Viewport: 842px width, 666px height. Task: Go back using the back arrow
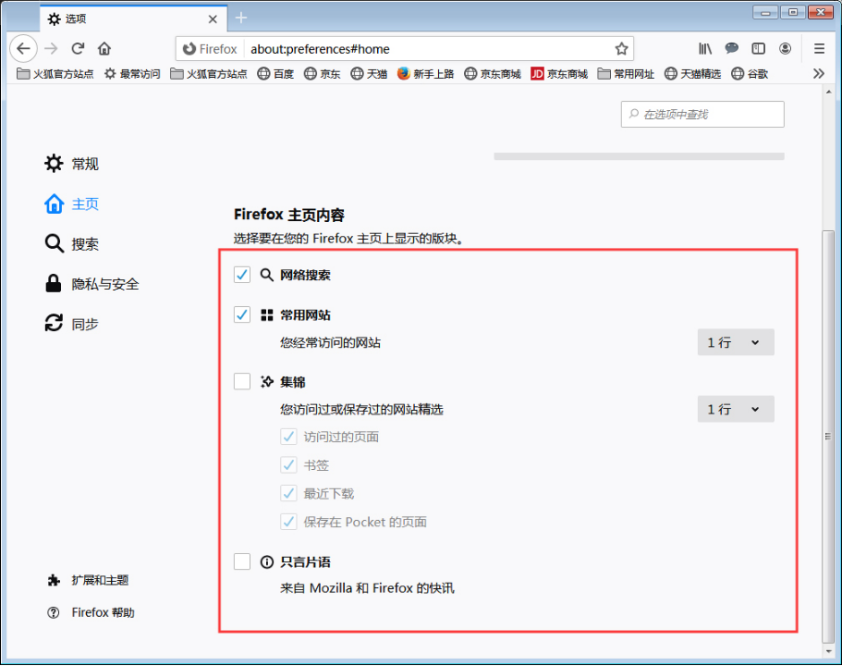[x=23, y=49]
